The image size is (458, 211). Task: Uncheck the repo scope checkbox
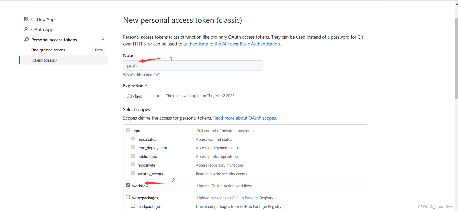tap(128, 130)
